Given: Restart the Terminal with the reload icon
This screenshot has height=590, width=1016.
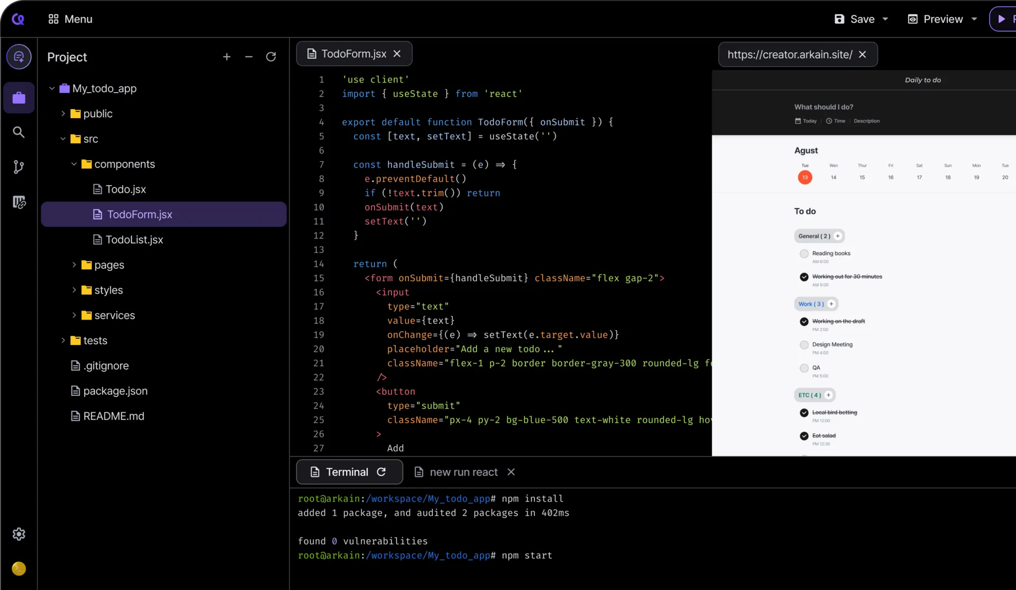Looking at the screenshot, I should click(x=381, y=472).
